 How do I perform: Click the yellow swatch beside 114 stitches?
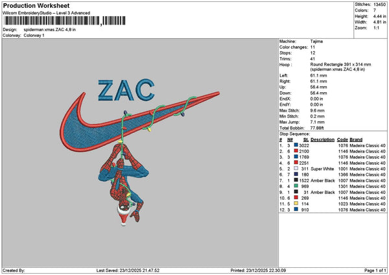tap(296, 204)
